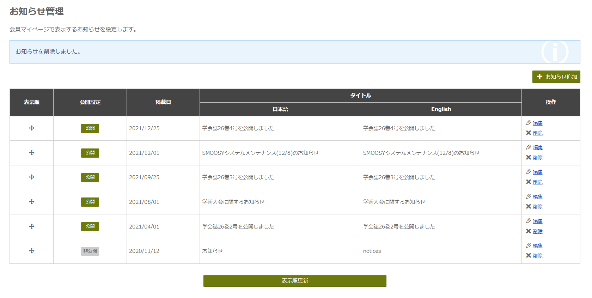Screen dimensions: 592x298
Task: Click the English title column header
Action: click(441, 109)
